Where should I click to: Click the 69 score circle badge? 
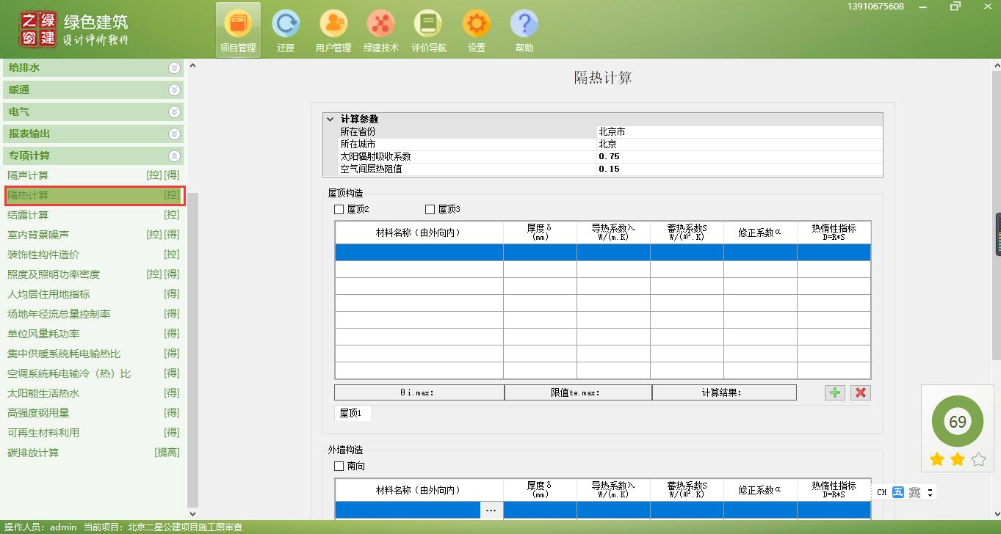(x=957, y=422)
